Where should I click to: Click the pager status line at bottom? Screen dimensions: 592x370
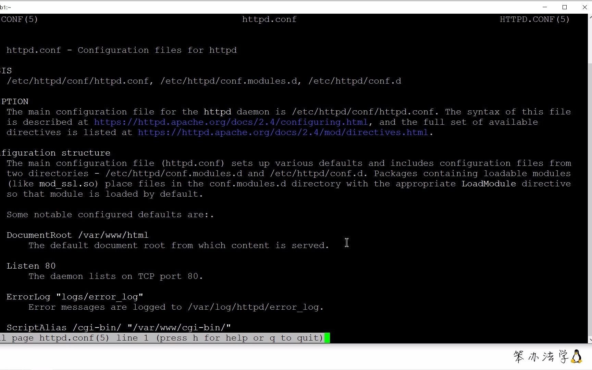click(x=161, y=338)
